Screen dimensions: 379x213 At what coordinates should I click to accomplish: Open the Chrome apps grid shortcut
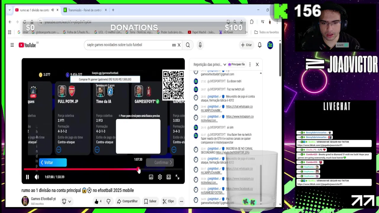[x=9, y=32]
